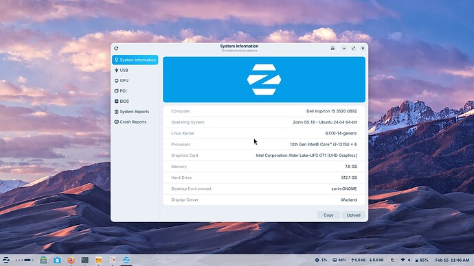Click the '12th Gen Intel Core i3-1215U' value

323,145
